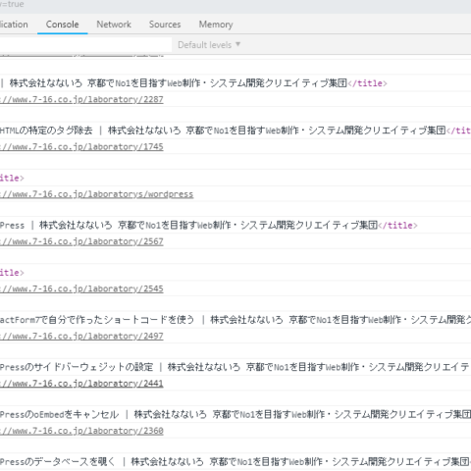Select the log line with サイドバーウェジットの設定
Viewport: 471px width, 471px height.
235,367
